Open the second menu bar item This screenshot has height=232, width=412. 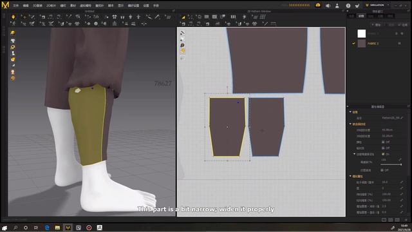point(26,5)
